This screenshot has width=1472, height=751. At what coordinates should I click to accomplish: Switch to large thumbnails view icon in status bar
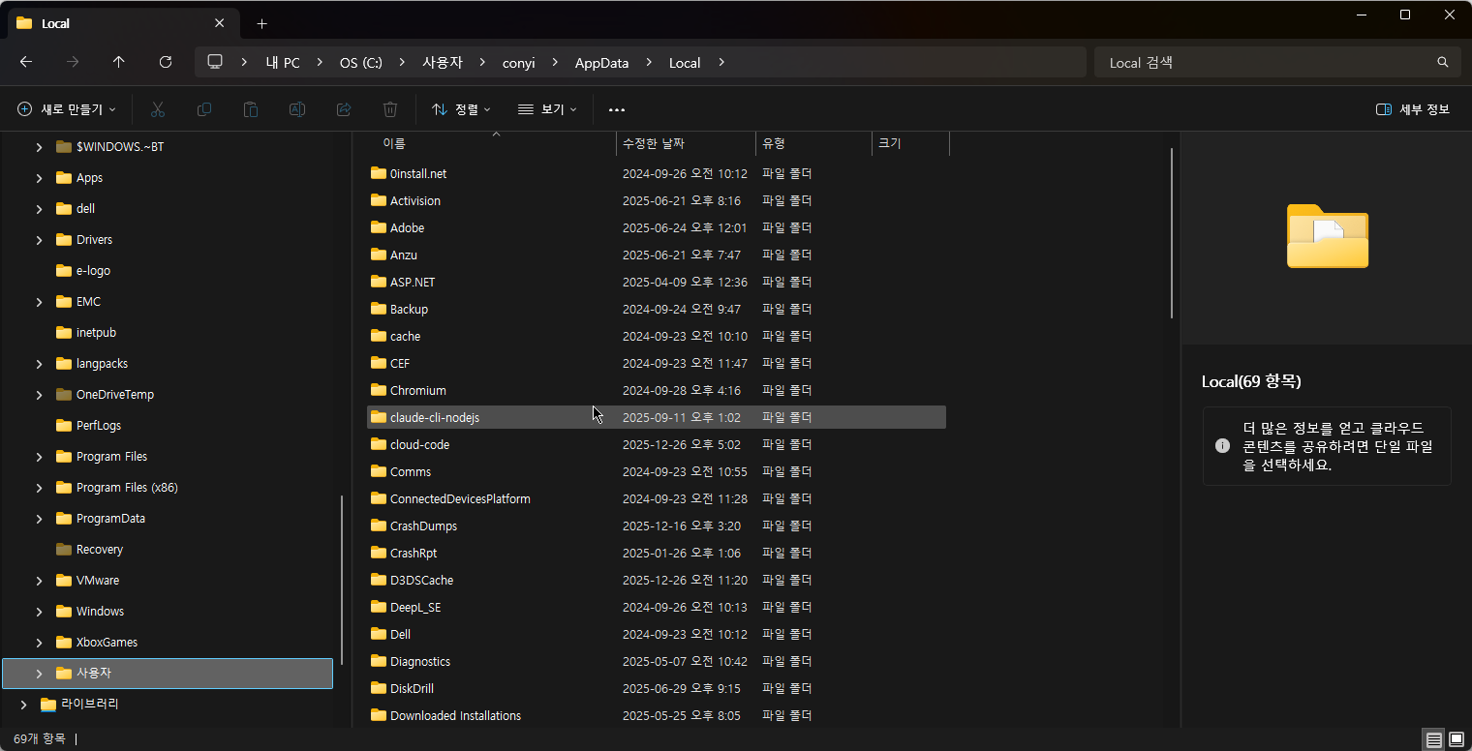tap(1456, 740)
